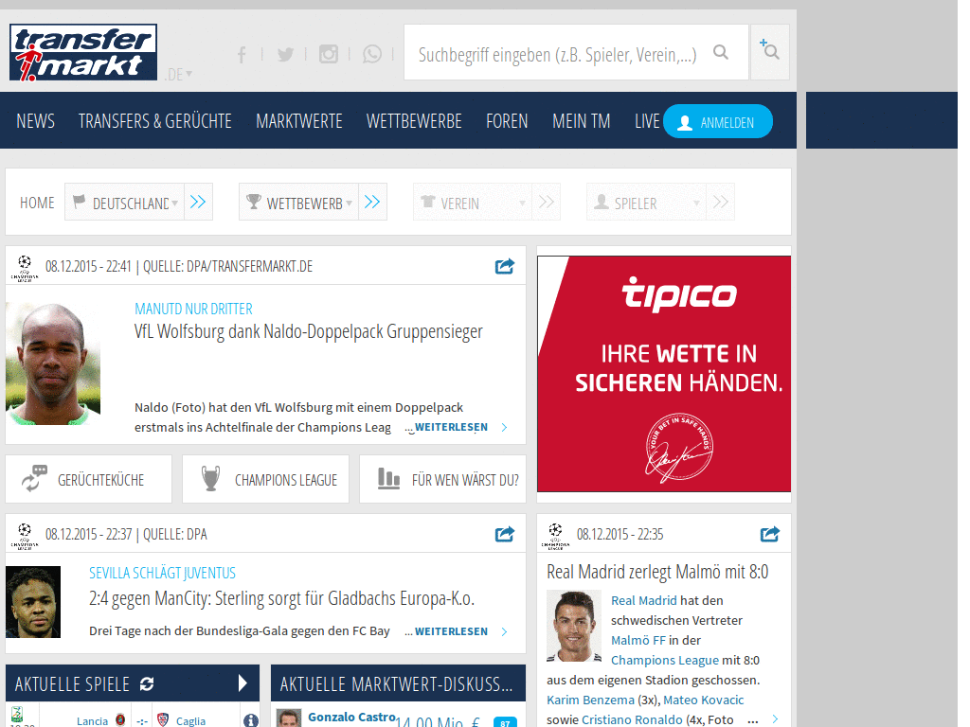Screen dimensions: 970x727
Task: Open the Wettbewerbe menu
Action: [414, 121]
